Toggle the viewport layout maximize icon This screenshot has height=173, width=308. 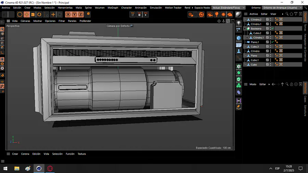click(x=233, y=21)
